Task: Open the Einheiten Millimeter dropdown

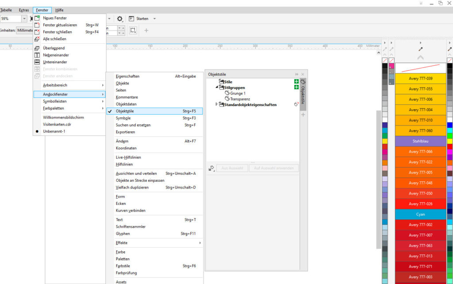Action: [x=25, y=30]
